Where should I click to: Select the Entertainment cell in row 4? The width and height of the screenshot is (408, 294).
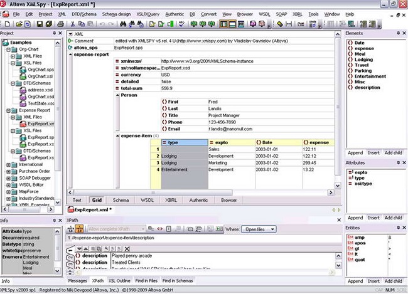(185, 170)
